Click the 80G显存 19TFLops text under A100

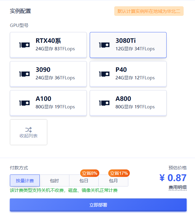(x=55, y=107)
